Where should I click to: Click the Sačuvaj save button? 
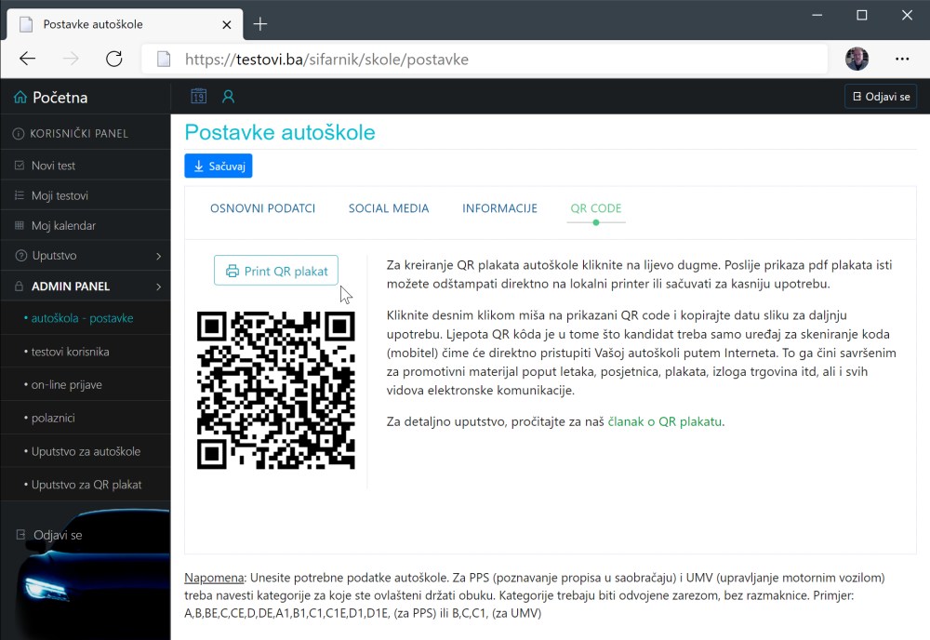point(219,167)
